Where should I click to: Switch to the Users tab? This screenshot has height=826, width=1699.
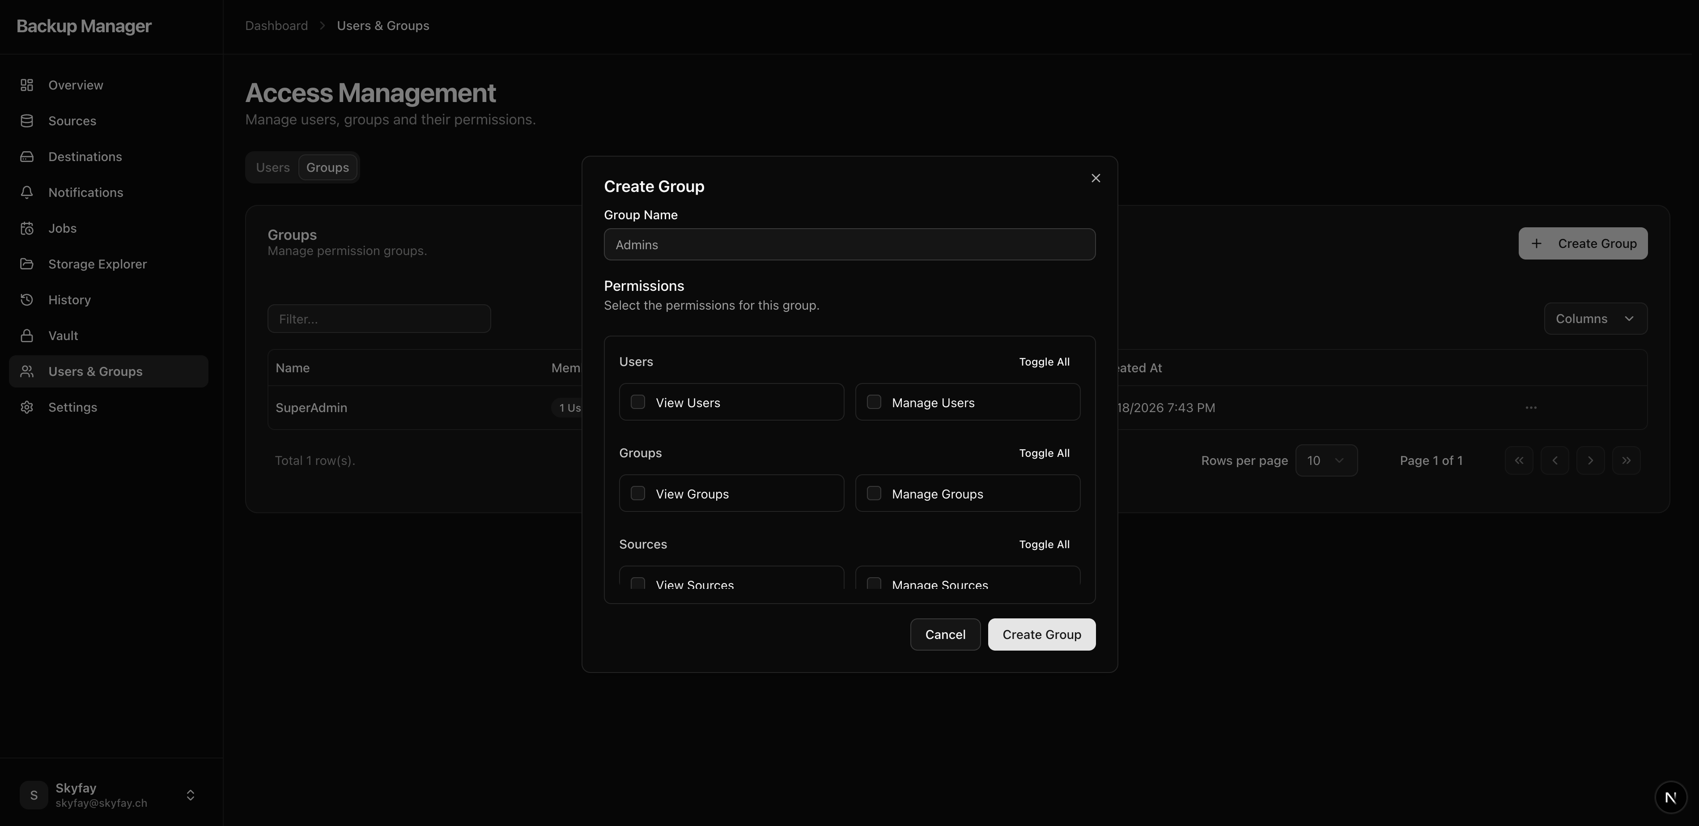coord(272,167)
